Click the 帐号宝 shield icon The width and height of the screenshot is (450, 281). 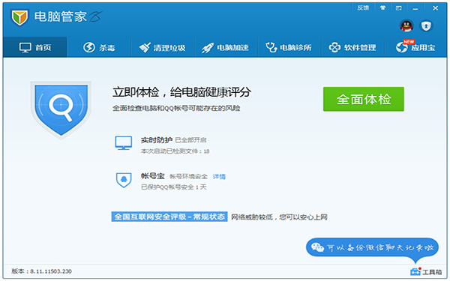pos(124,180)
